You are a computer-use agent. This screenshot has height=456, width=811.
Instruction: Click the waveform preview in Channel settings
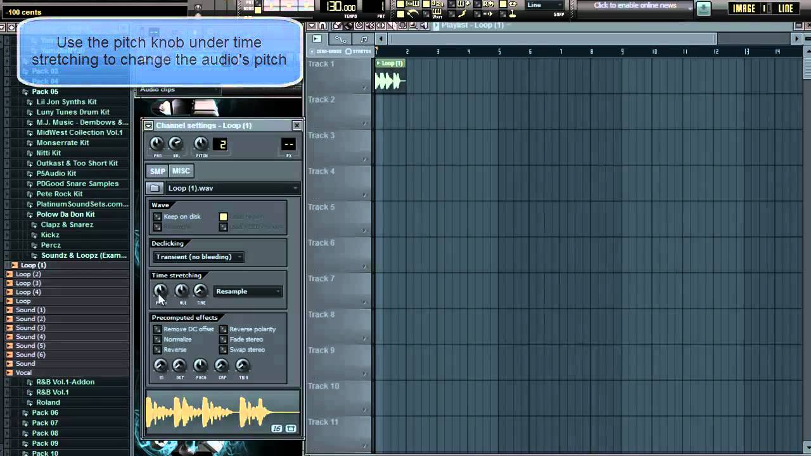[x=222, y=412]
